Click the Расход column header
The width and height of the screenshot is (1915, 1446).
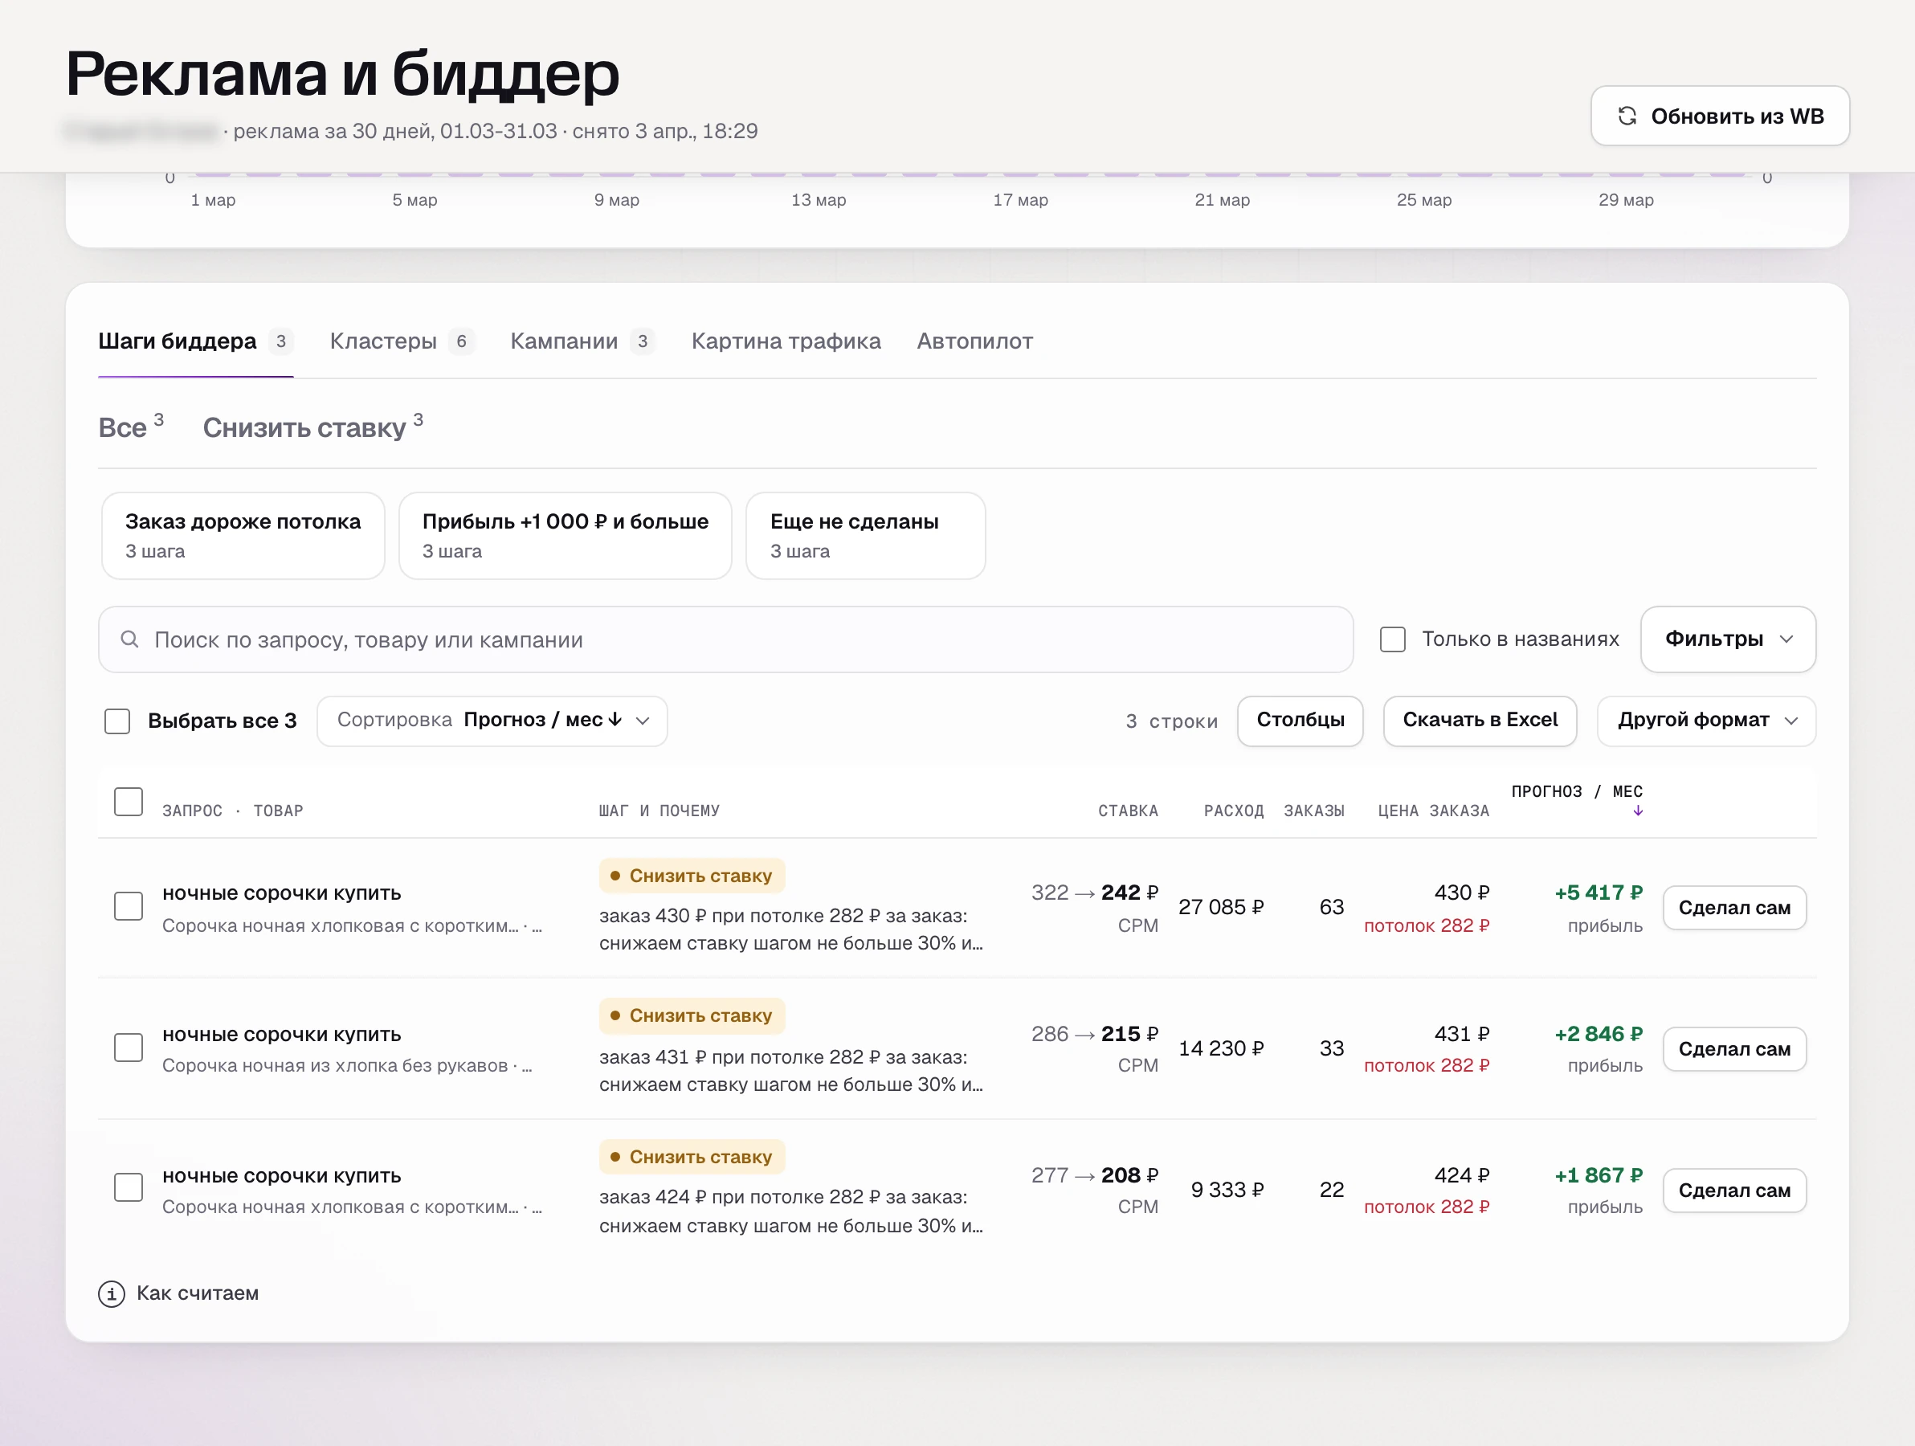[x=1233, y=811]
